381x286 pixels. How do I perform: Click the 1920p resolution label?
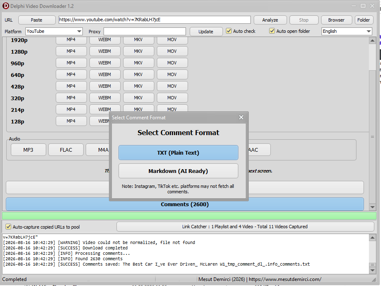(x=19, y=40)
